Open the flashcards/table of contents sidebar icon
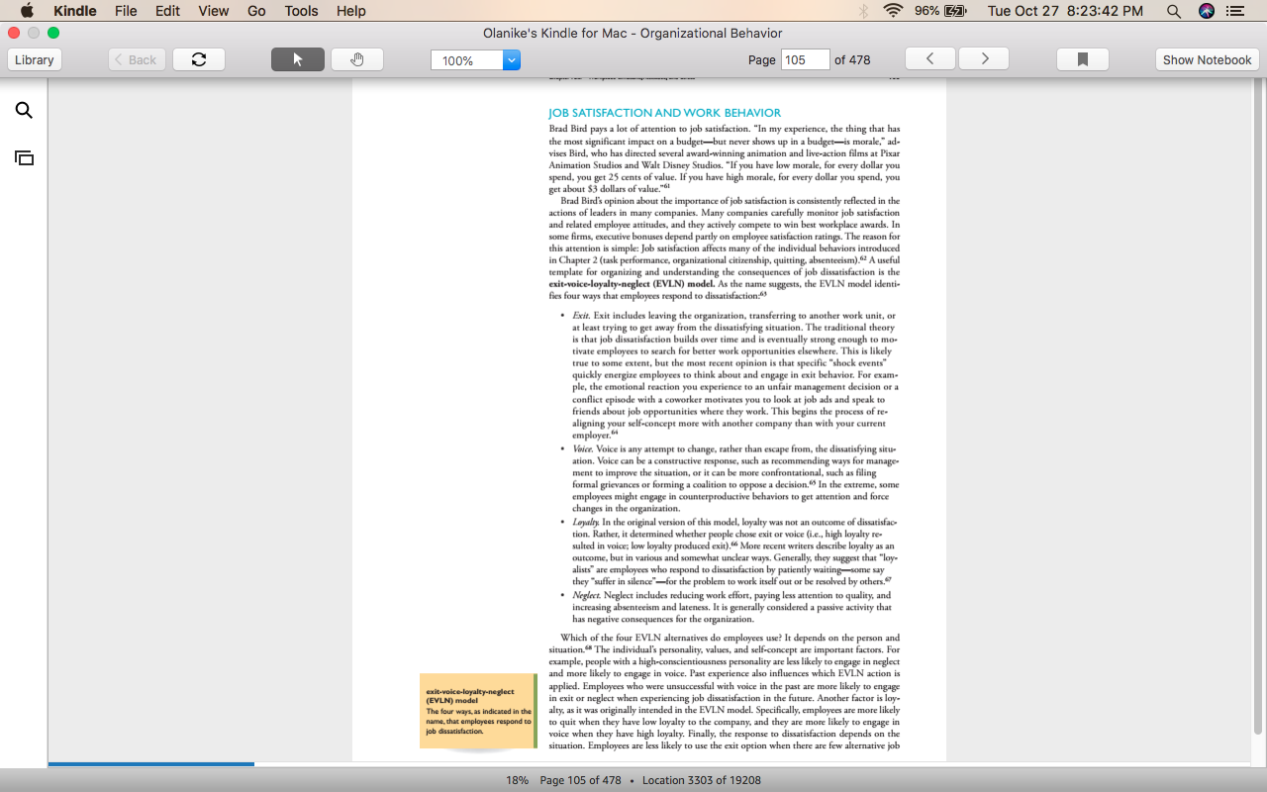1267x792 pixels. coord(24,157)
